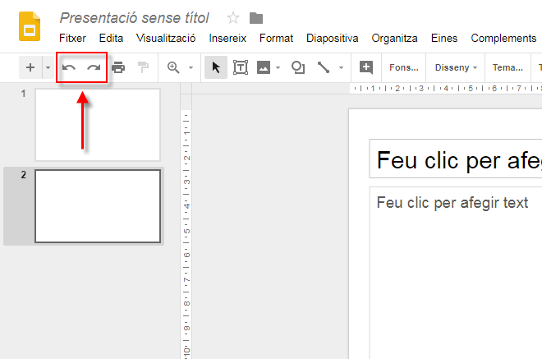This screenshot has width=542, height=359.
Task: Click the Tema... theme button
Action: [x=508, y=67]
